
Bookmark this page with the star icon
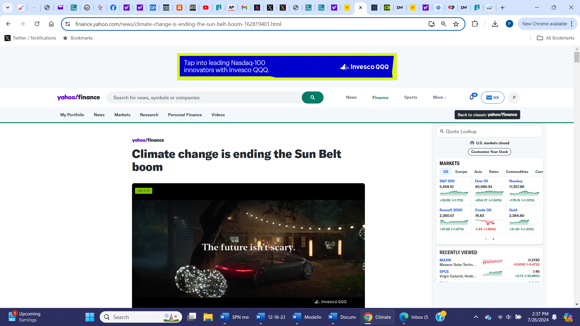pos(456,24)
